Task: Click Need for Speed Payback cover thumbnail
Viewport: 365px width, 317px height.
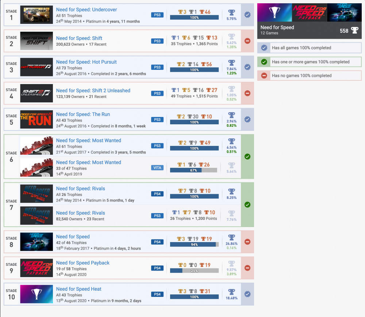Action: coord(36,268)
